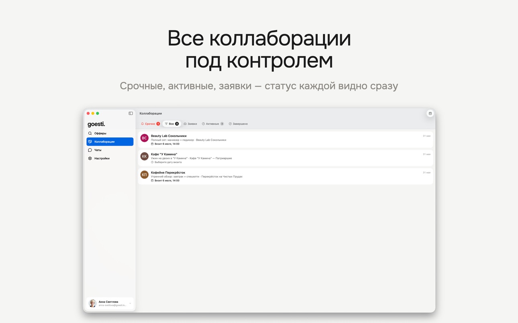Click 31 мая date on Кафе У Камина row
The width and height of the screenshot is (518, 323).
click(x=426, y=154)
